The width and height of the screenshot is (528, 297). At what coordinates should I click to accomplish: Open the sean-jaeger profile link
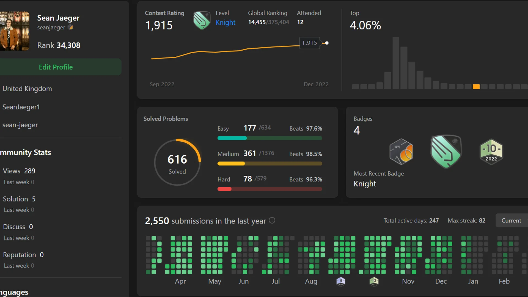(20, 125)
